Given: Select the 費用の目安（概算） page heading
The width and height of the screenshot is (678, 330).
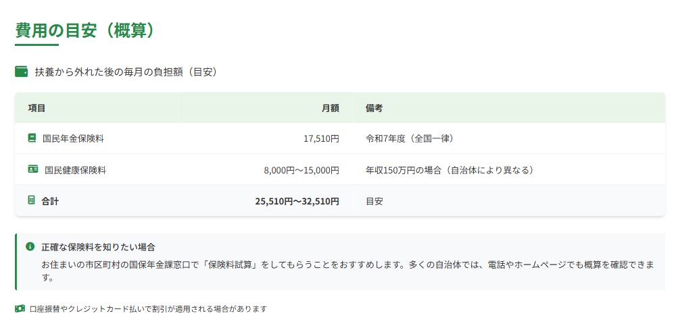Looking at the screenshot, I should coord(85,30).
